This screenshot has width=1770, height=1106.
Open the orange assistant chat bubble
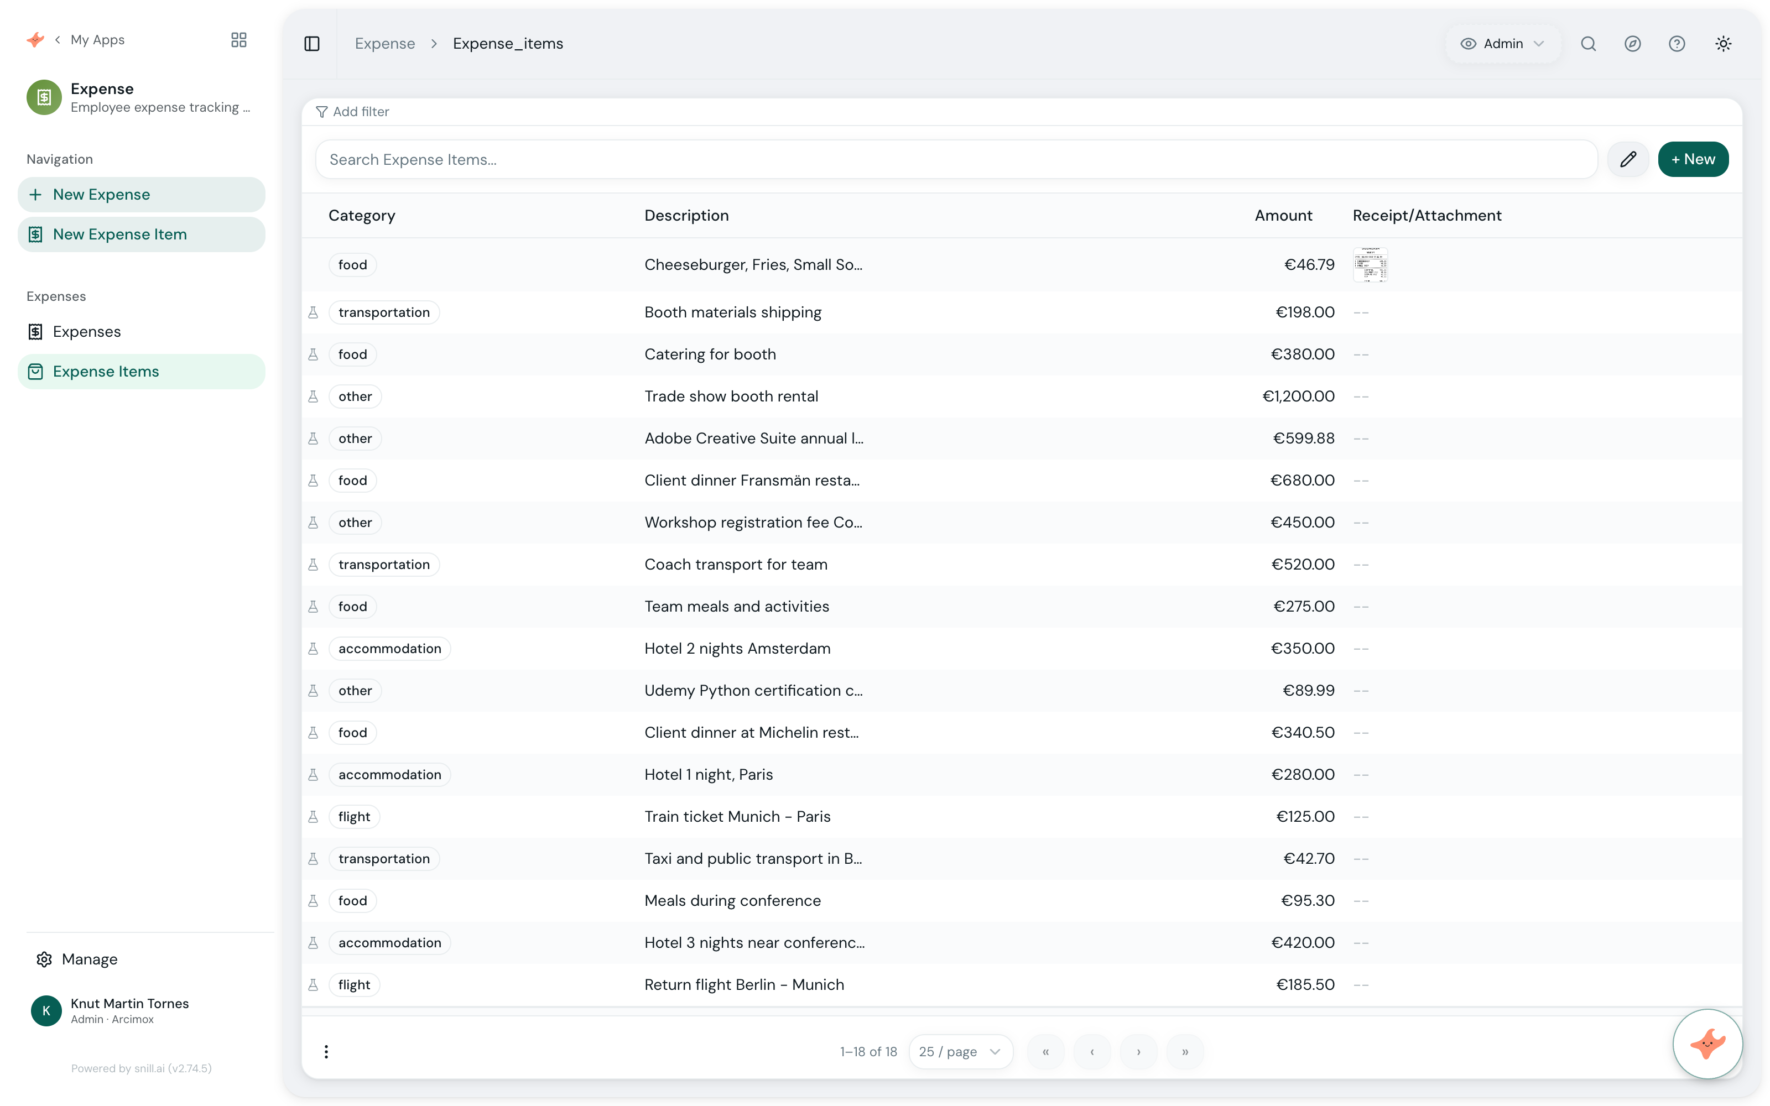pos(1708,1044)
